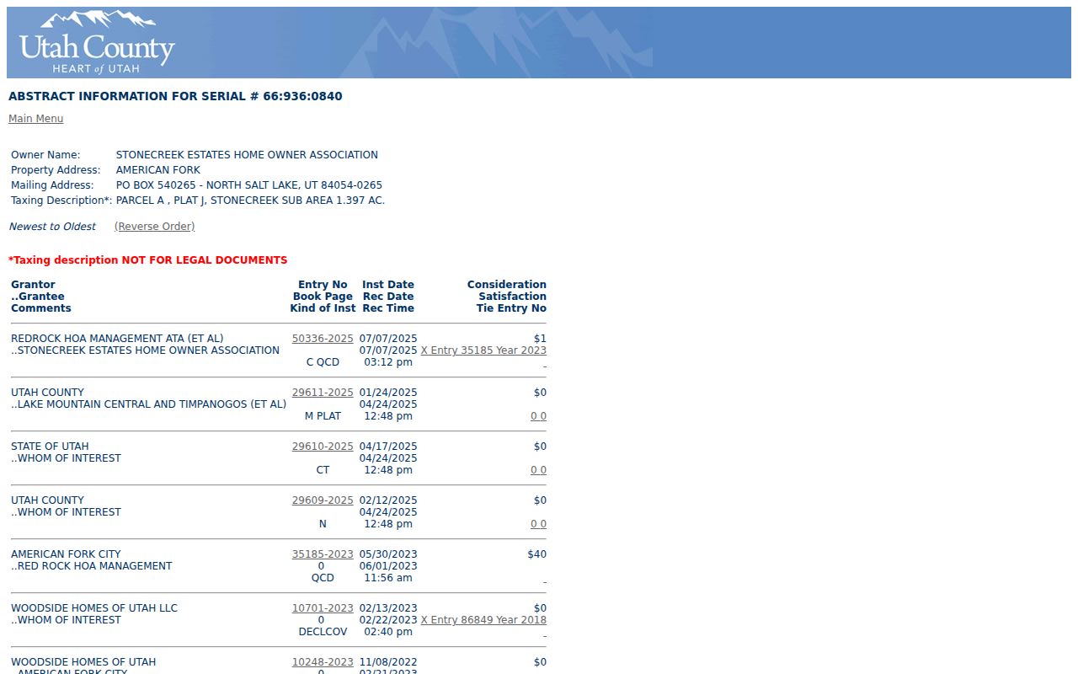This screenshot has height=674, width=1078.
Task: Open entry number 29611-2025
Action: 323,393
